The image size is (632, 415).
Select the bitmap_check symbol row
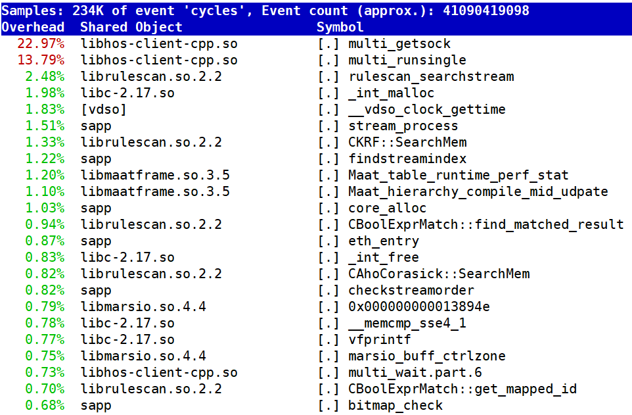tap(395, 405)
